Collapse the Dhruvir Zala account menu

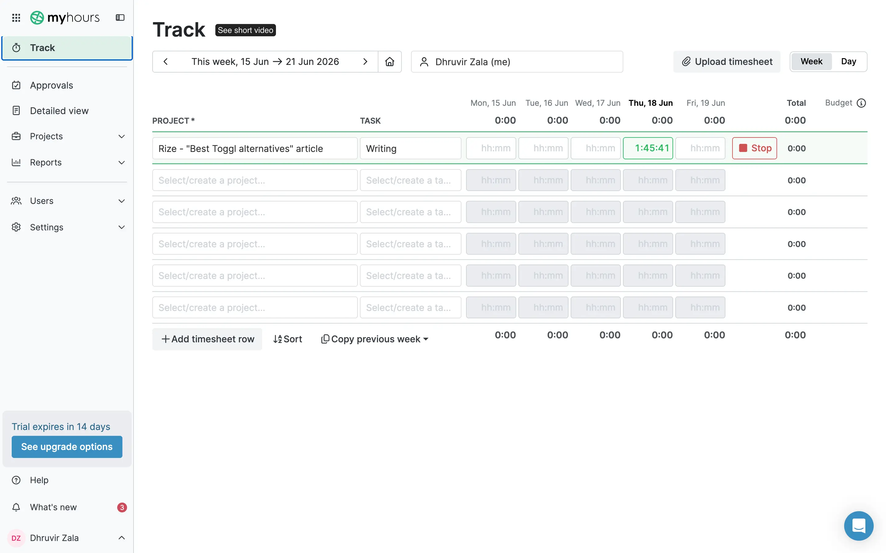click(122, 538)
